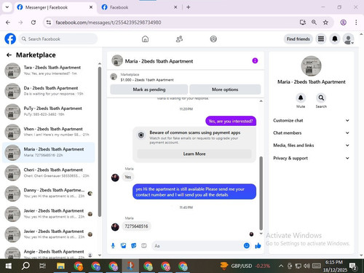364x273 pixels.
Task: Open Chrome profile icon in toolbar
Action: pos(343,23)
